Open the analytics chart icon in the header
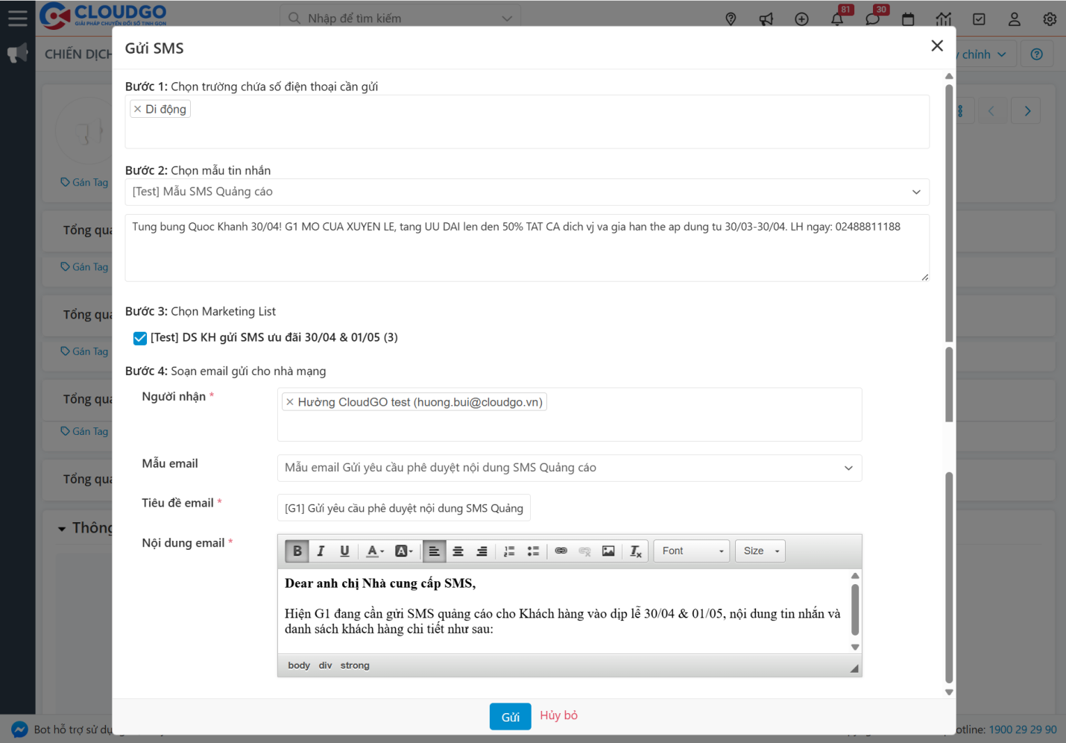This screenshot has width=1066, height=743. 943,19
